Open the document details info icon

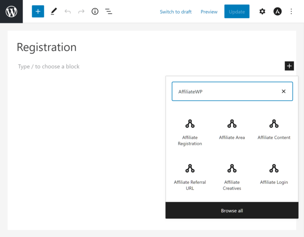[95, 11]
